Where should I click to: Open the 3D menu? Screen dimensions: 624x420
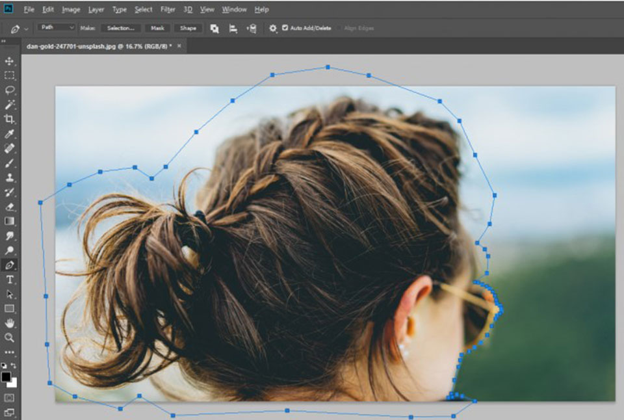point(188,9)
